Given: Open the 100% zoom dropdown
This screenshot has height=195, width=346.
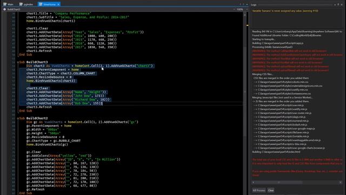Looking at the screenshot, I should [247, 9].
